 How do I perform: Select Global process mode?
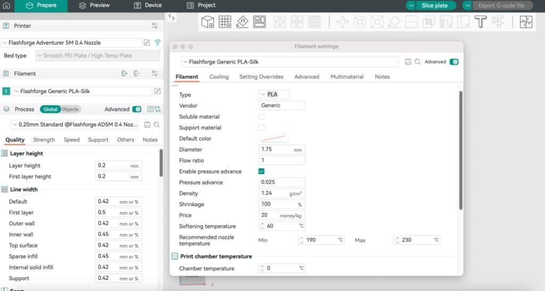pyautogui.click(x=51, y=109)
